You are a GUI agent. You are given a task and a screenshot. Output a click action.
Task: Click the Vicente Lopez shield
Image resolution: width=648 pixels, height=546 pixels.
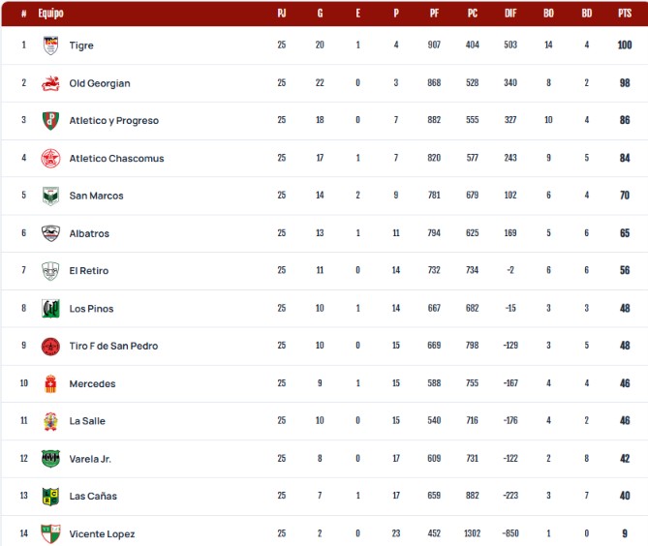pos(50,533)
